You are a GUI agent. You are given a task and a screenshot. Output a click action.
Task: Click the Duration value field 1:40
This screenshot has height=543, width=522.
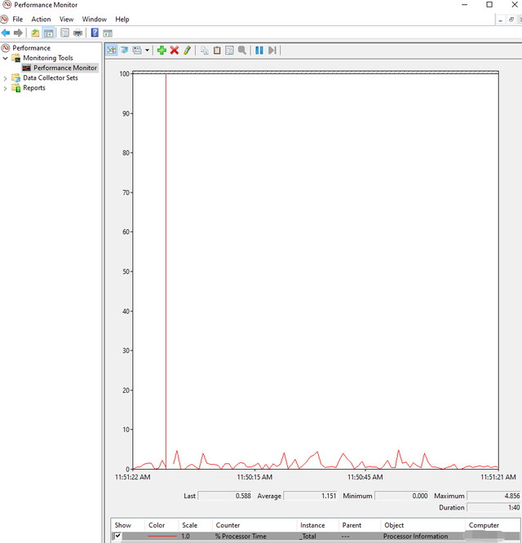[493, 507]
